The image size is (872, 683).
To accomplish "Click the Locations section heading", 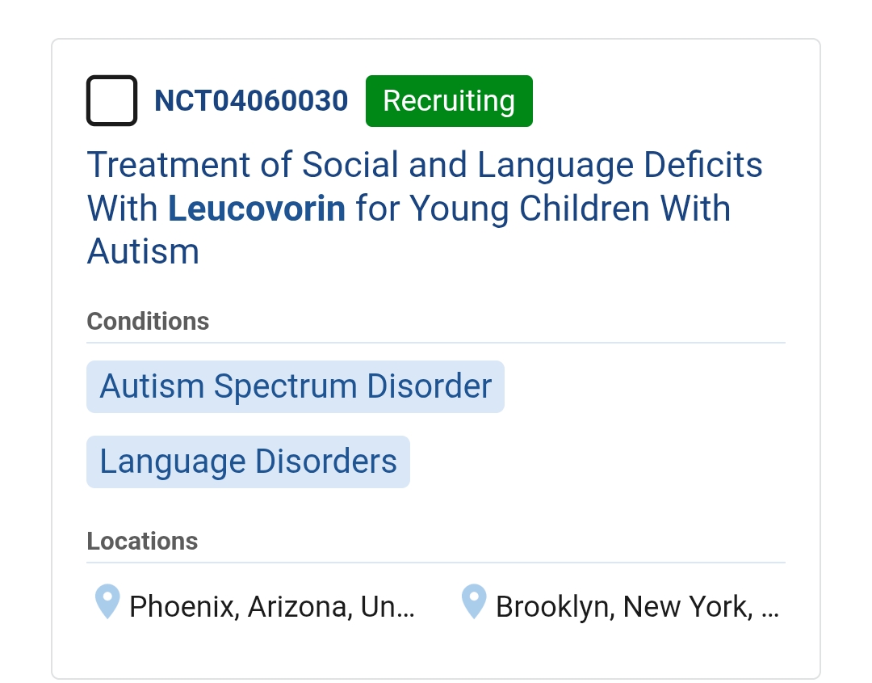I will coord(142,541).
